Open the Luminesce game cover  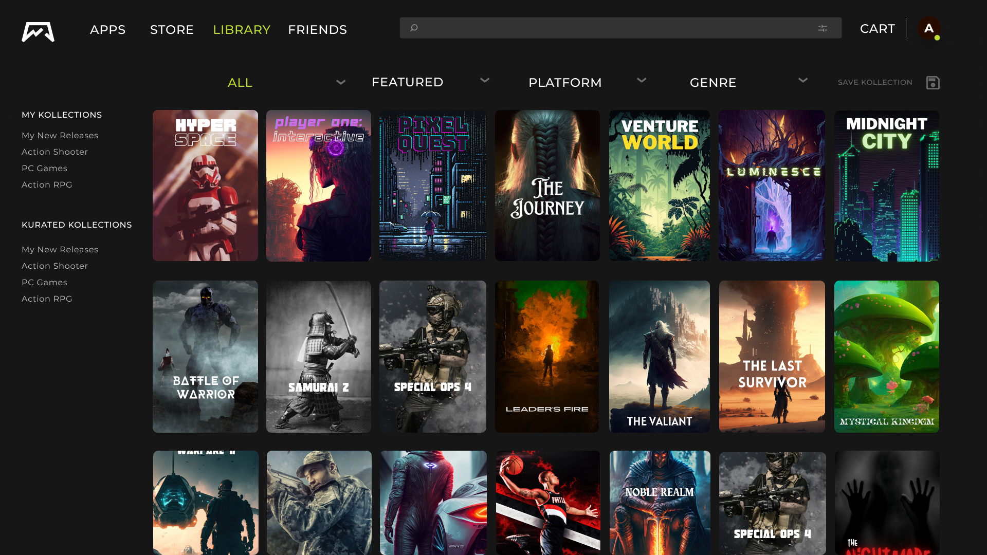coord(772,186)
